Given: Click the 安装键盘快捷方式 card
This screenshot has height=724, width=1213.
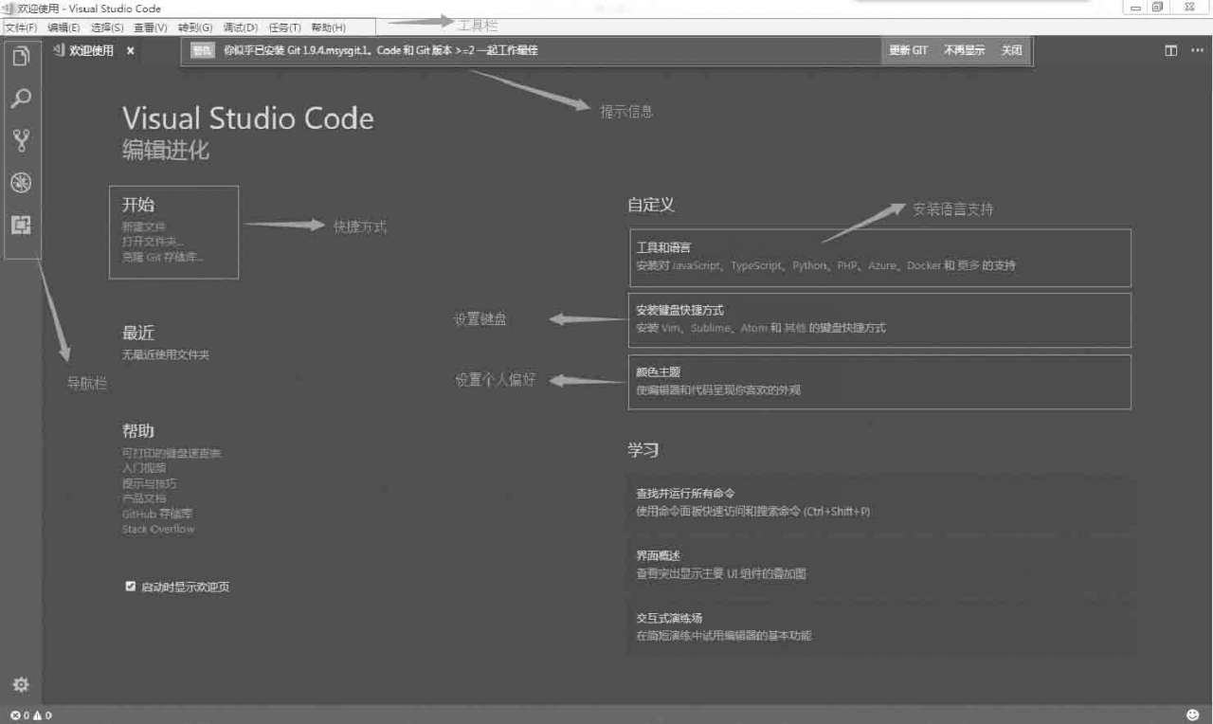Looking at the screenshot, I should click(879, 319).
